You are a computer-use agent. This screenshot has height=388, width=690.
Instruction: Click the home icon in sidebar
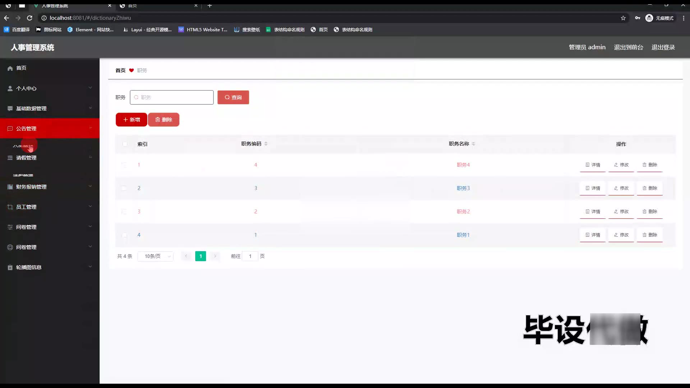coord(10,68)
